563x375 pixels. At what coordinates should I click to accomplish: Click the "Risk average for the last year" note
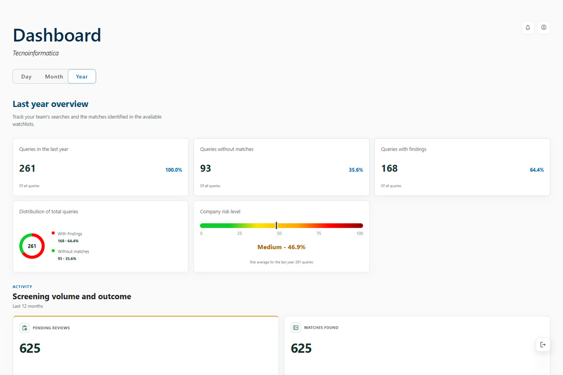pos(281,262)
